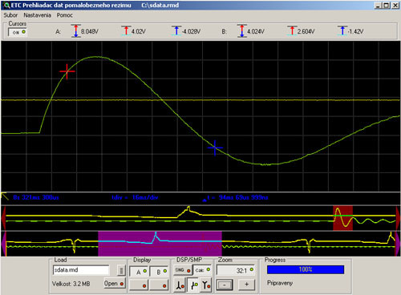Click the red cross cursor on the waveform

point(67,71)
